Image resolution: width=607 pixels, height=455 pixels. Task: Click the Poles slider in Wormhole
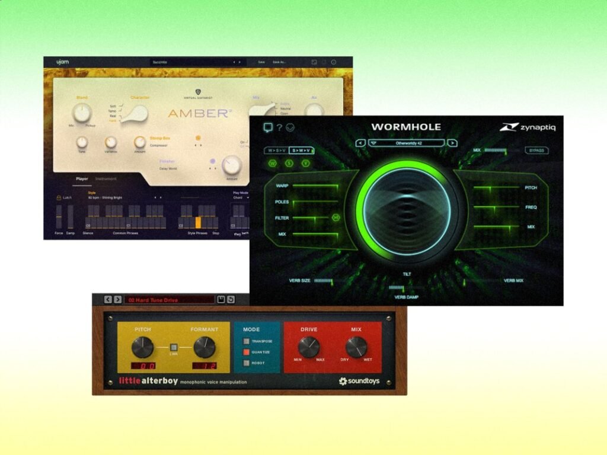click(x=315, y=202)
